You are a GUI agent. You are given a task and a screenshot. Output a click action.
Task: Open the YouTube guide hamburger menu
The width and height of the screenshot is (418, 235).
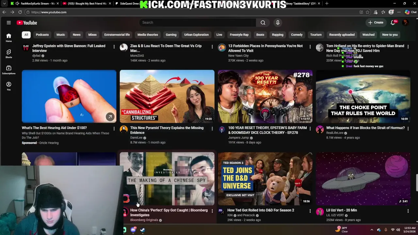coord(9,23)
